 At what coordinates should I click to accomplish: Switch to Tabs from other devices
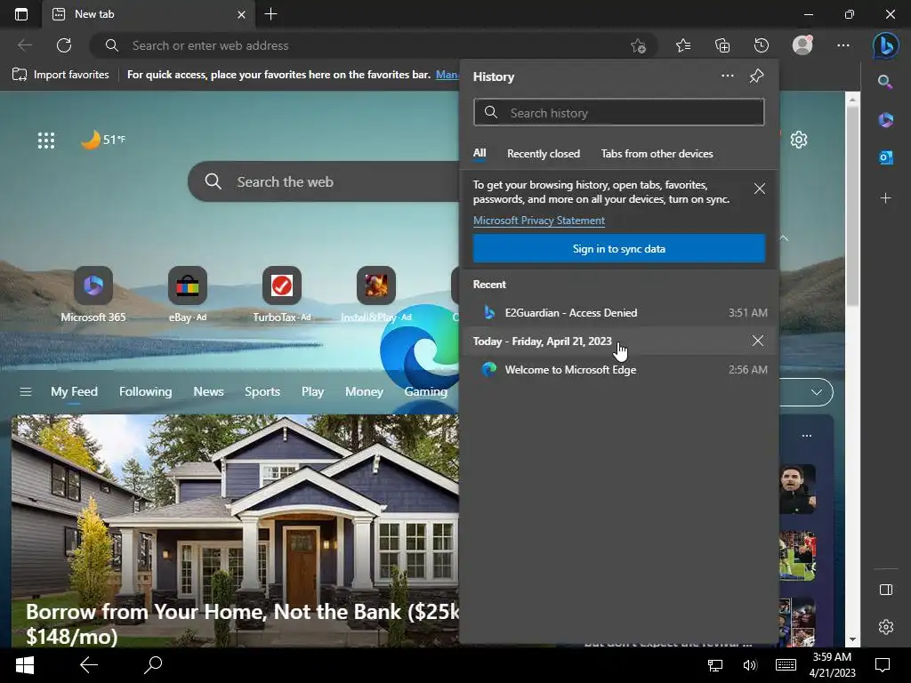click(x=657, y=154)
